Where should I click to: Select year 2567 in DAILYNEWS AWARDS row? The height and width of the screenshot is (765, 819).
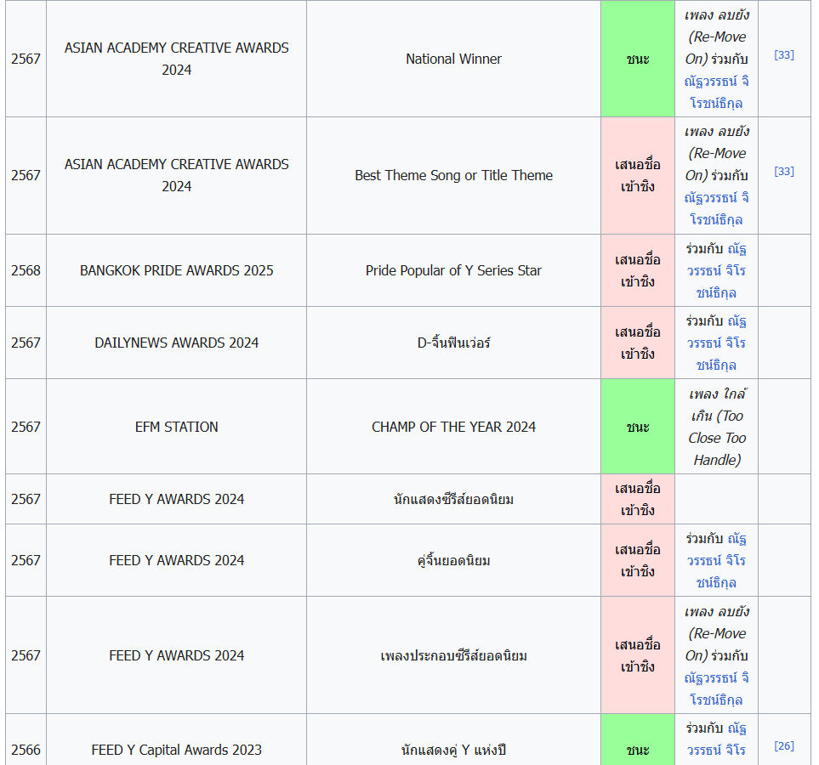[26, 343]
